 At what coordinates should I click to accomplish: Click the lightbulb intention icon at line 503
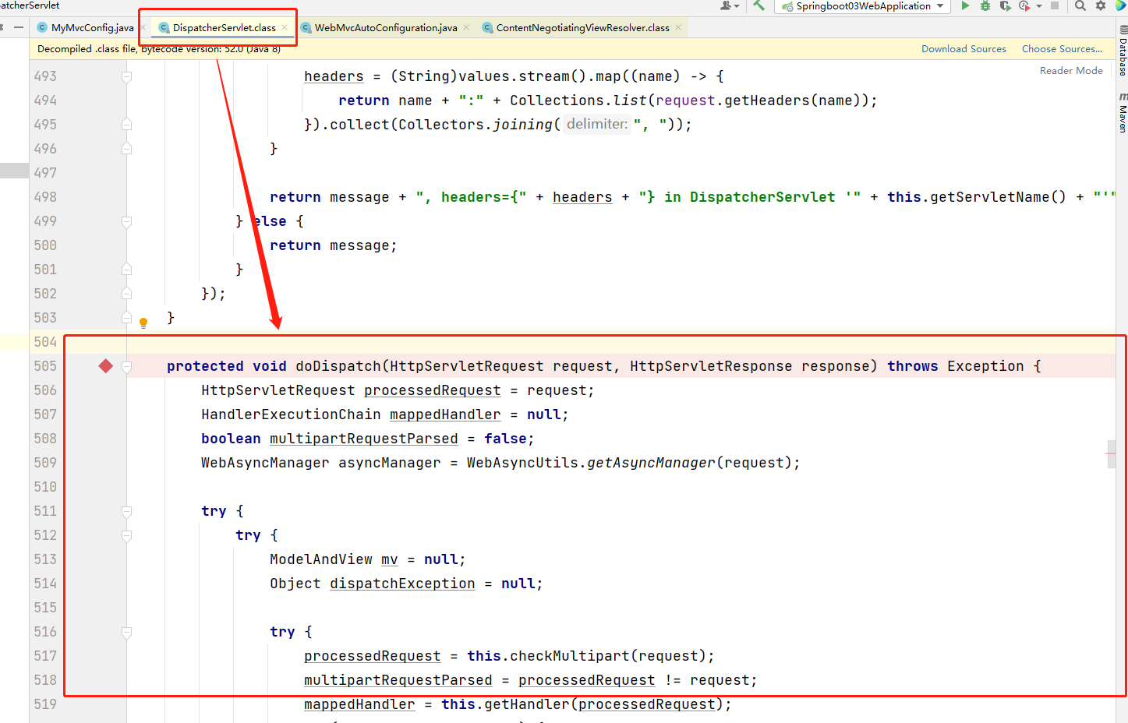pyautogui.click(x=143, y=322)
